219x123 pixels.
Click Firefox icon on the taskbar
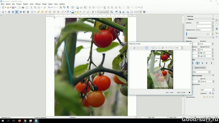click(x=20, y=121)
